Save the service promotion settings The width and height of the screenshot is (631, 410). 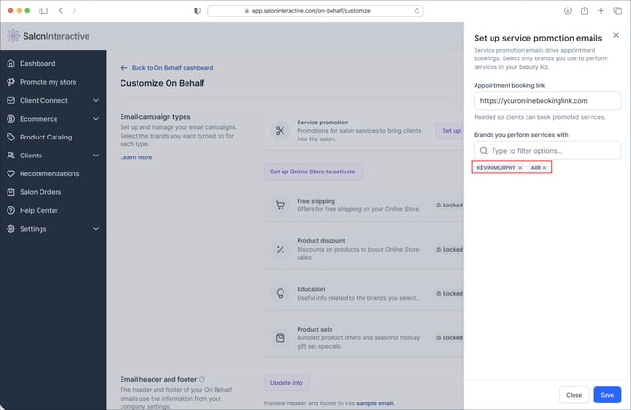(x=607, y=395)
